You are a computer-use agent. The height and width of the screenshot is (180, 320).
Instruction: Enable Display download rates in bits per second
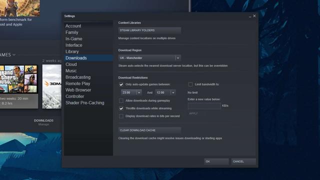121,116
